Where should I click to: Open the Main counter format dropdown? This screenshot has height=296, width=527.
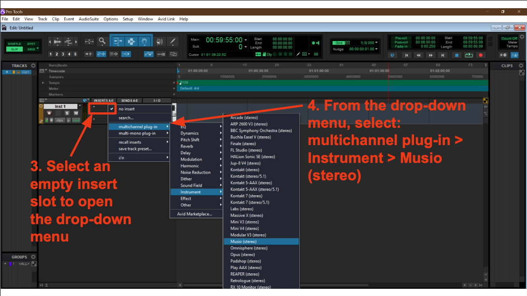point(246,40)
